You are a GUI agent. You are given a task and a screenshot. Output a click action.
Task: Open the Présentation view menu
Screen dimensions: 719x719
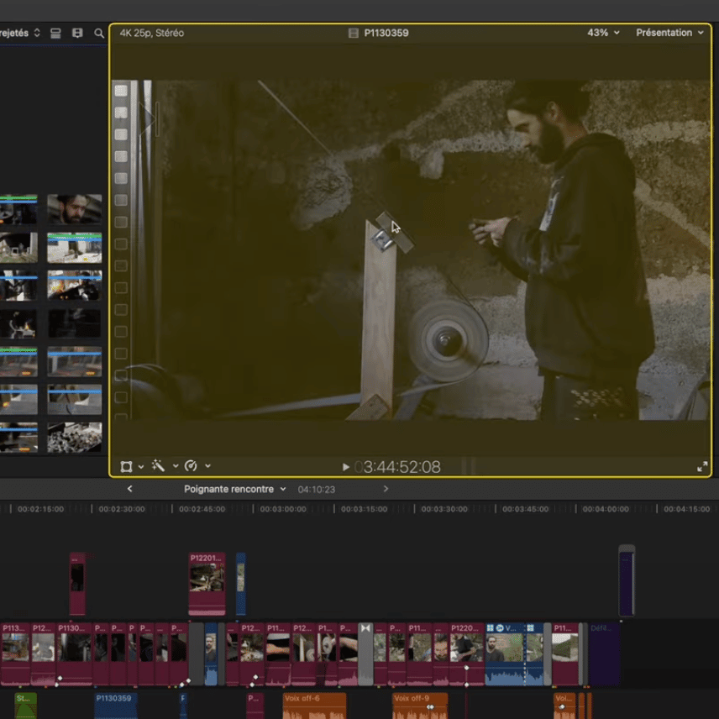click(x=669, y=33)
